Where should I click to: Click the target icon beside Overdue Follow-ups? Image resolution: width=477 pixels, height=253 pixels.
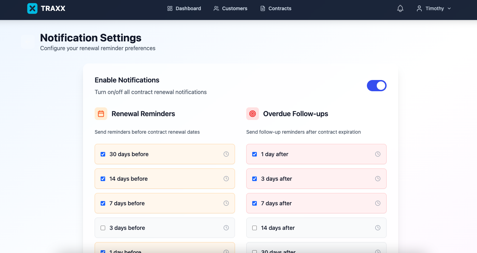(x=253, y=114)
